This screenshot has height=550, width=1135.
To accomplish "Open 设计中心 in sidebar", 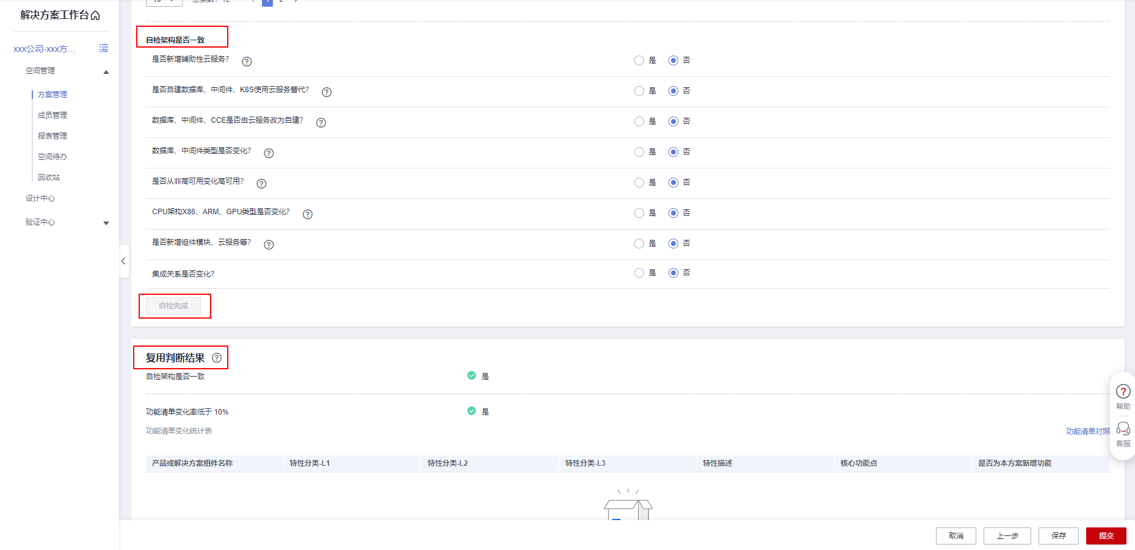I will point(40,198).
